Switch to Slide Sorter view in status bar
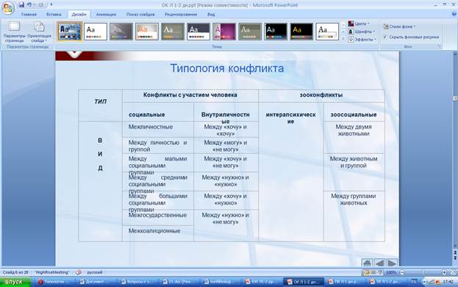458x287 pixels. pos(373,272)
